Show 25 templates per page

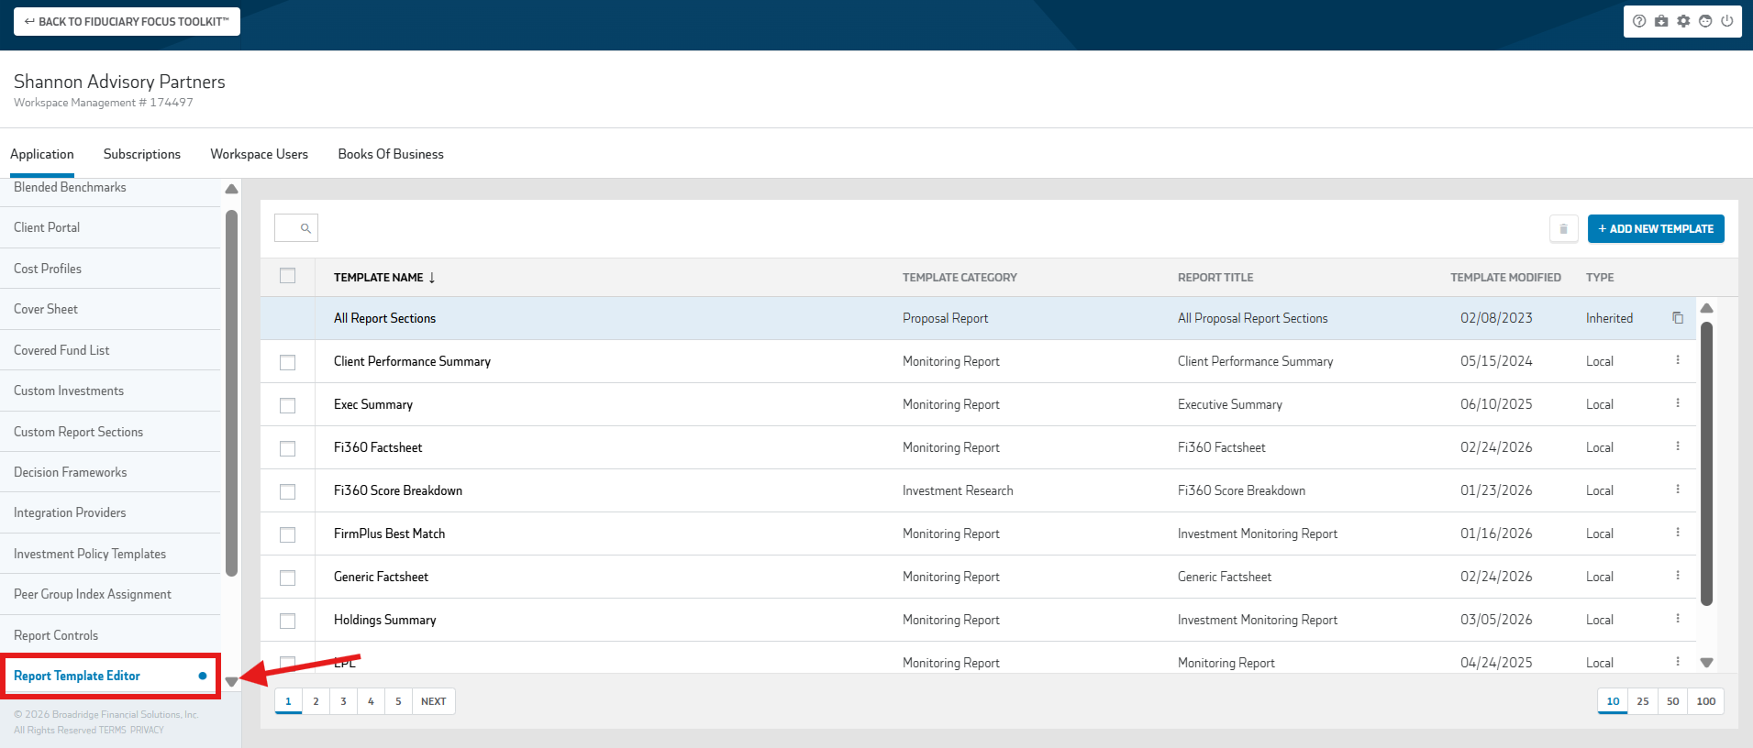click(x=1643, y=701)
